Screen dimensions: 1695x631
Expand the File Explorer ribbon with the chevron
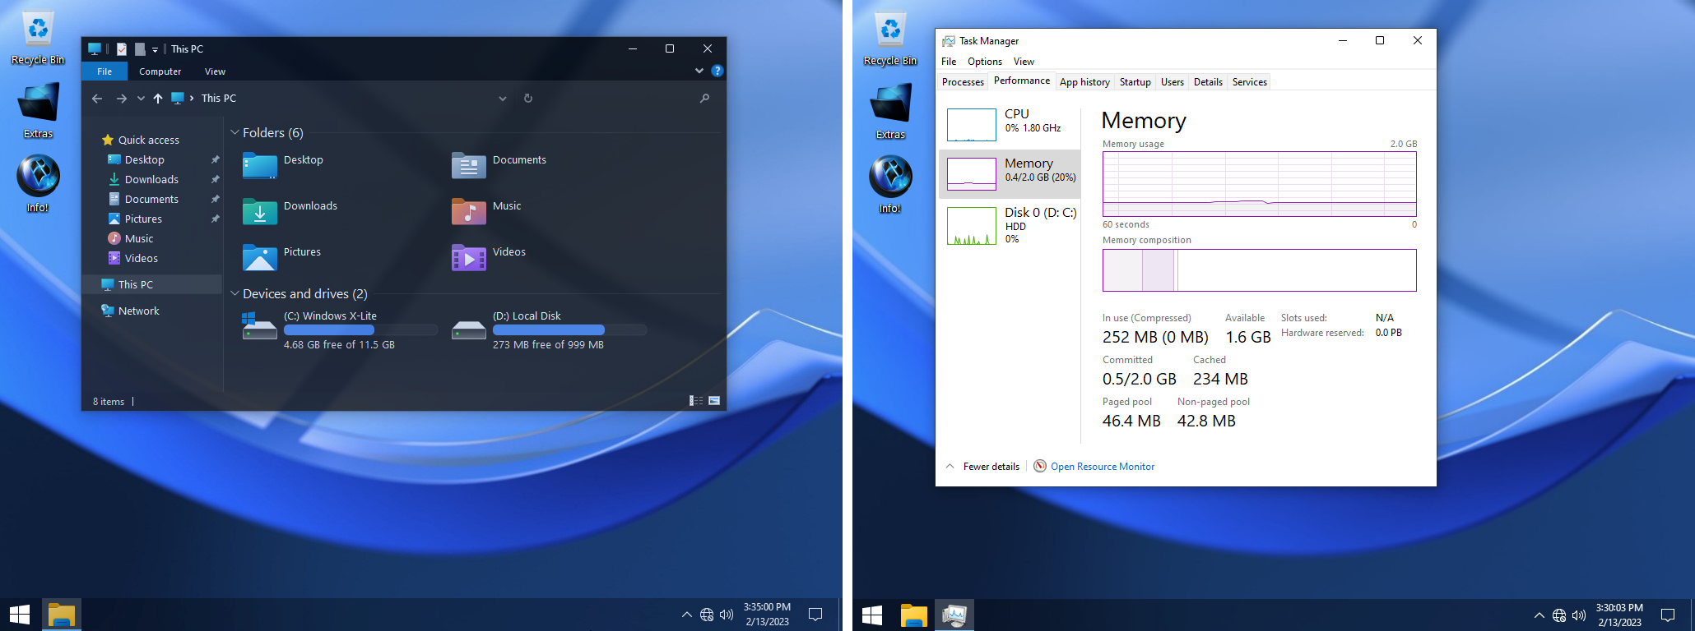pyautogui.click(x=699, y=71)
